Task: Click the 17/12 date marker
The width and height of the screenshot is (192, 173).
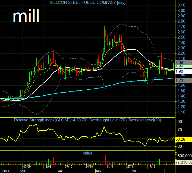Action: [152, 166]
